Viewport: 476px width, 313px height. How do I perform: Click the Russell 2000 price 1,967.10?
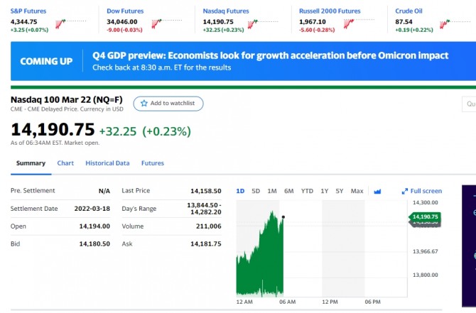[313, 22]
